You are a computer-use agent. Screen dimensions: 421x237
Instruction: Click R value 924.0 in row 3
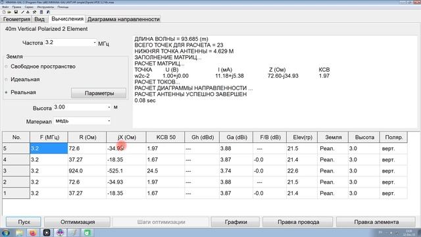[87, 171]
